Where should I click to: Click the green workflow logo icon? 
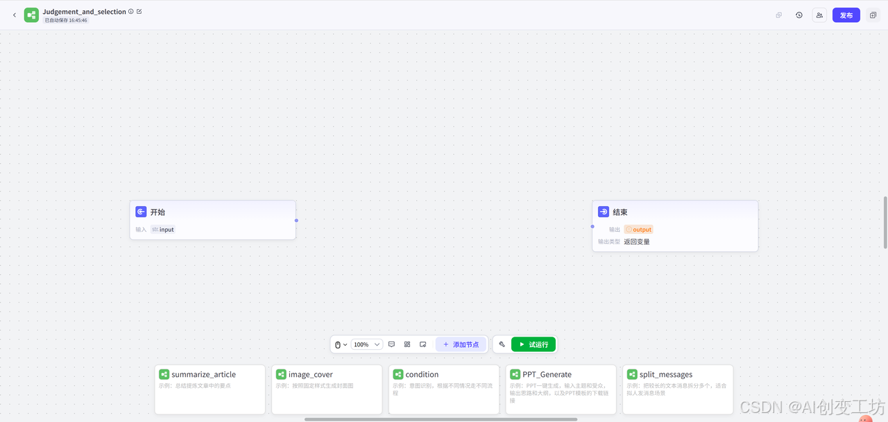pyautogui.click(x=31, y=15)
